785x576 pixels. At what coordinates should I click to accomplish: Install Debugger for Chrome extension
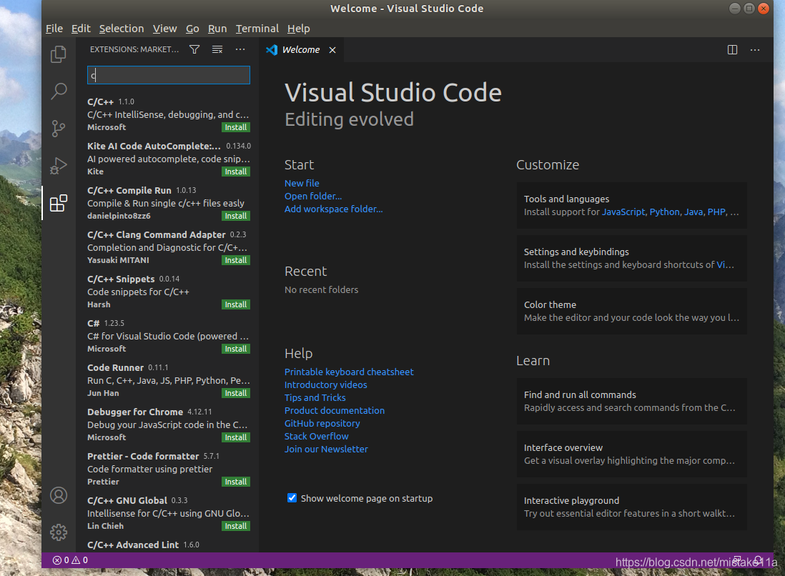pyautogui.click(x=236, y=437)
